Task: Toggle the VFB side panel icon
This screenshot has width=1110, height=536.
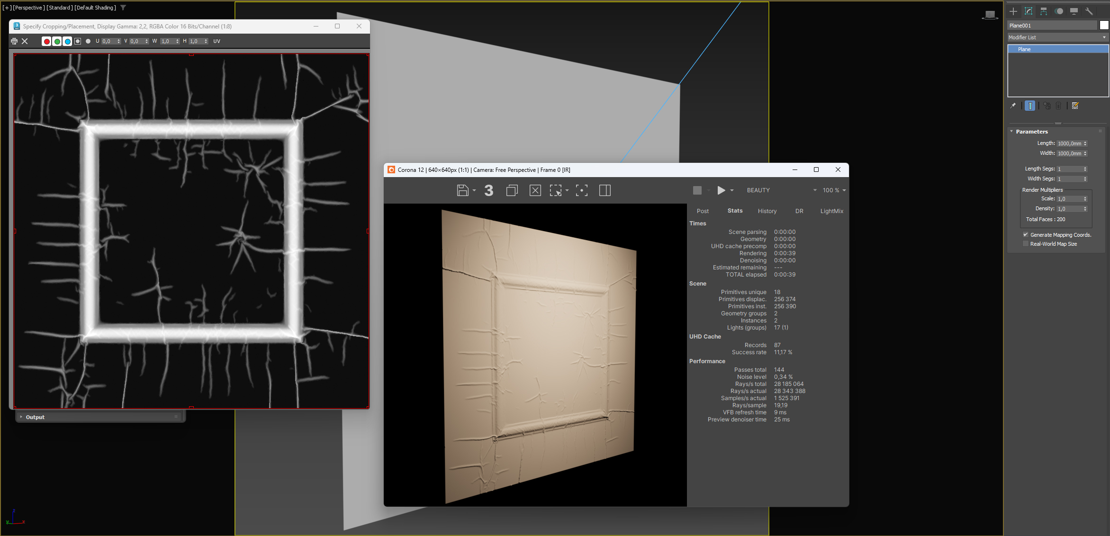Action: [x=605, y=190]
